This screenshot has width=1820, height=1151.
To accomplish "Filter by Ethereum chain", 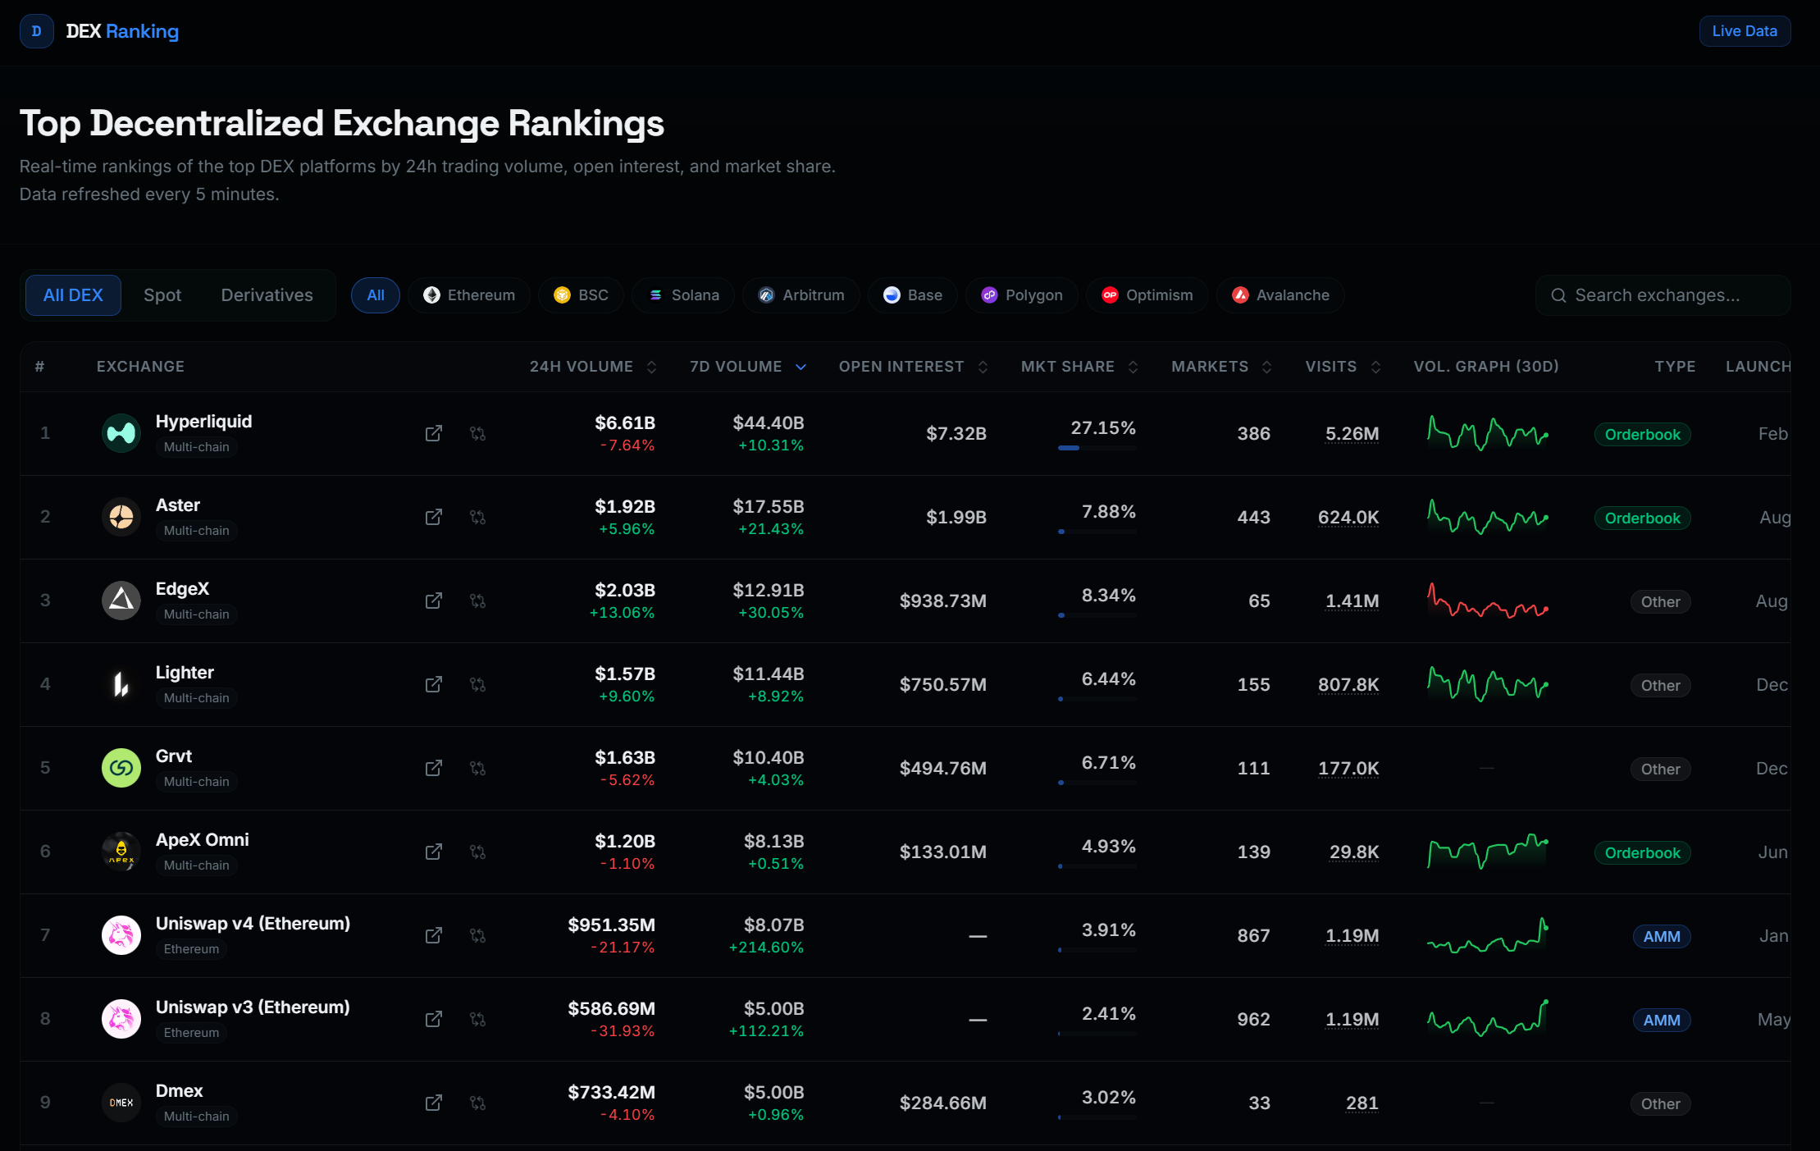I will pos(469,295).
